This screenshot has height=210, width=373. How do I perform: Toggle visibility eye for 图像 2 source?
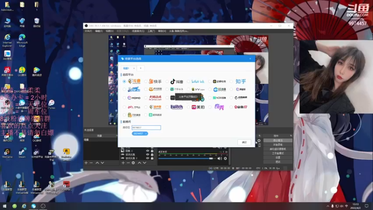tap(147, 151)
